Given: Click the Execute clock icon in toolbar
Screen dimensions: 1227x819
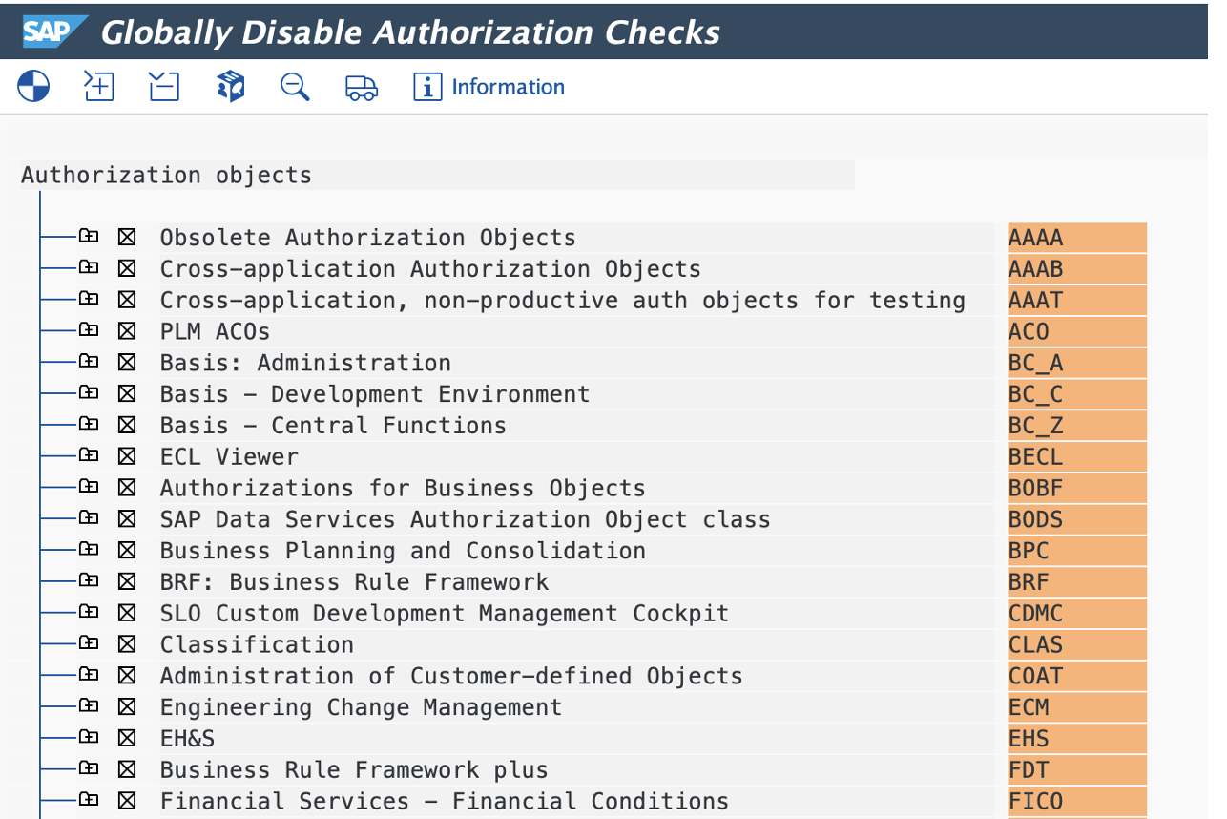Looking at the screenshot, I should click(33, 87).
